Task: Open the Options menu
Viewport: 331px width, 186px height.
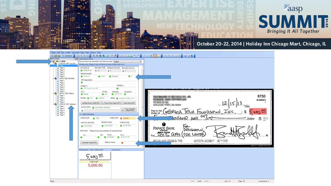Action: click(93, 52)
